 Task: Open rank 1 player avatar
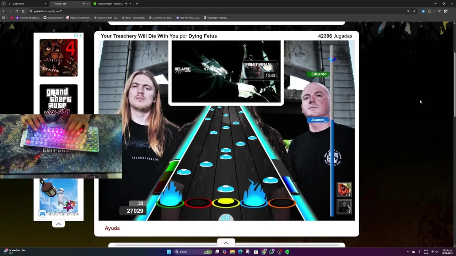click(344, 190)
